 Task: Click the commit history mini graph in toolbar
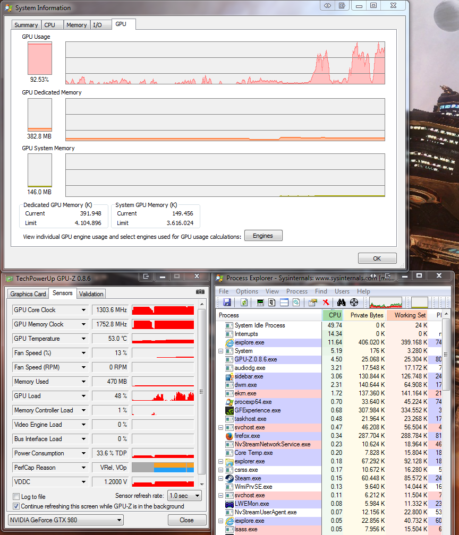click(419, 303)
